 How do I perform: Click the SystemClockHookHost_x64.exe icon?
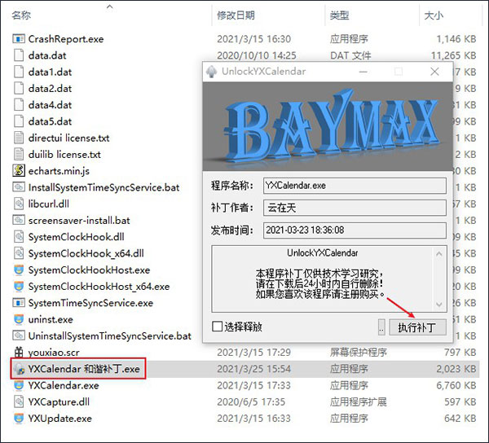pos(19,287)
